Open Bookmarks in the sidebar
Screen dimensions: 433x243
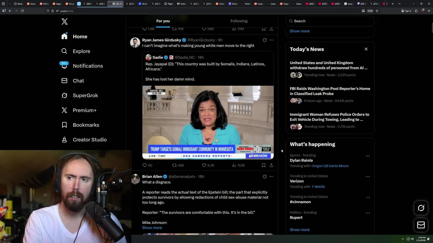[x=80, y=125]
